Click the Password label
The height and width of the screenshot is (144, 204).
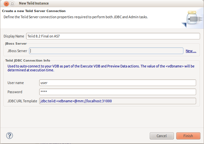pyautogui.click(x=15, y=92)
